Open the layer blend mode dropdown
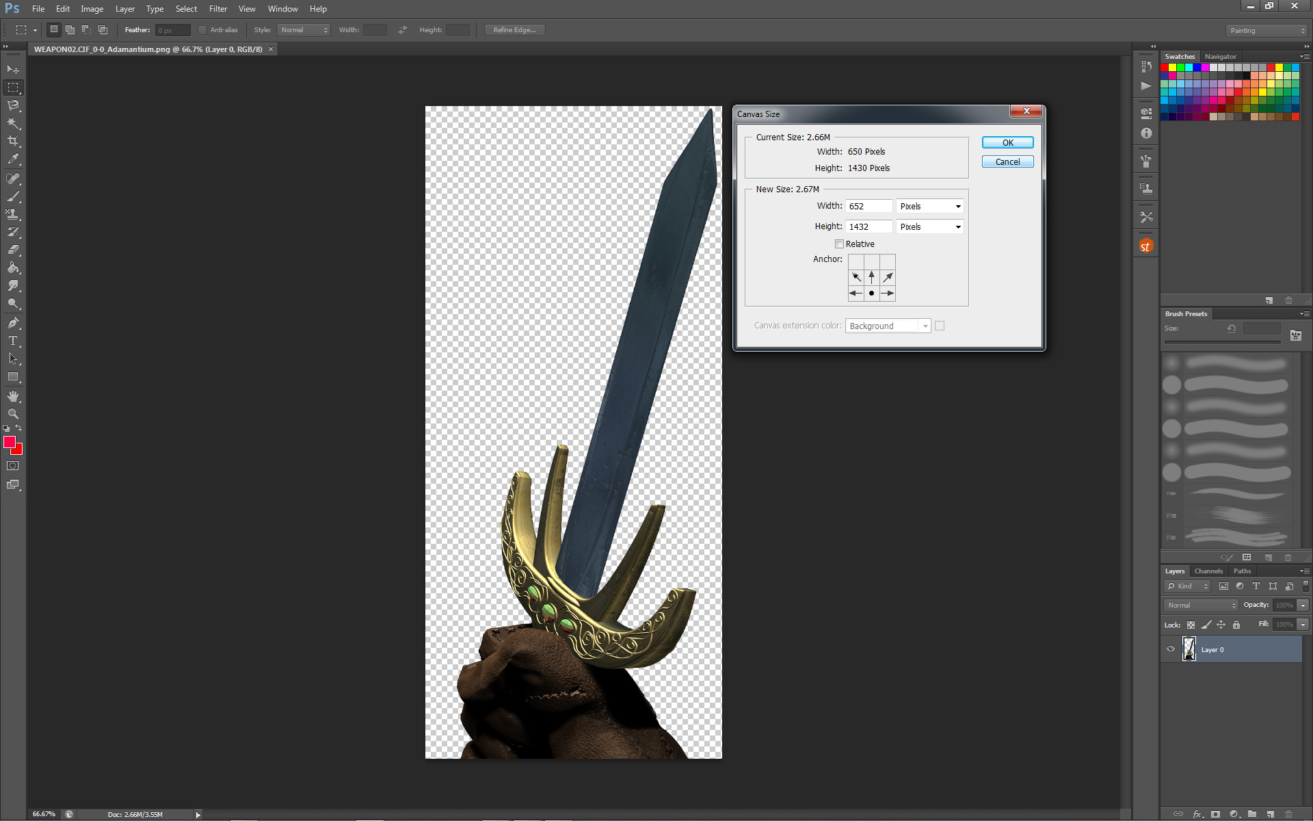Screen dimensions: 1313x821 (x=1201, y=605)
